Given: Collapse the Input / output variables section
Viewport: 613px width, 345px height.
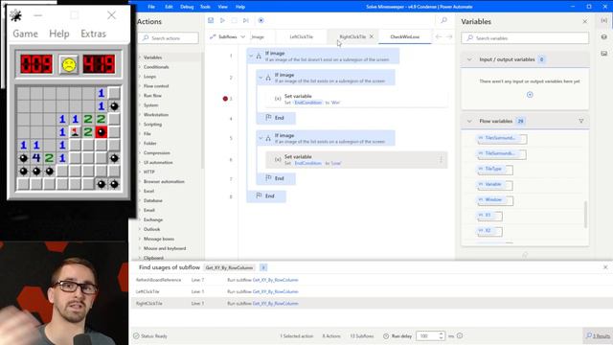Looking at the screenshot, I should pyautogui.click(x=469, y=59).
